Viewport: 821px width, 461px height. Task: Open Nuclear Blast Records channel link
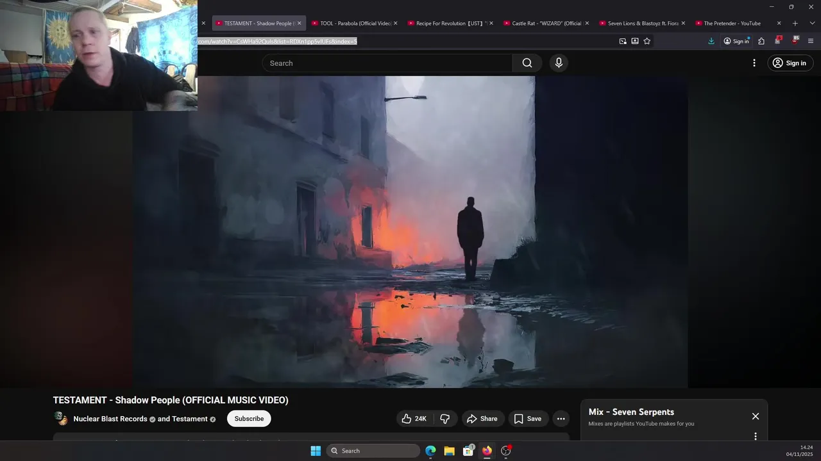[110, 419]
